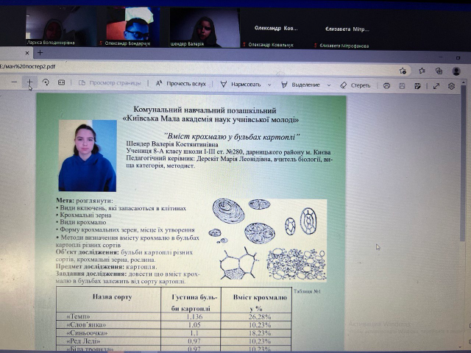Save the PDF file
The height and width of the screenshot is (353, 471).
pyautogui.click(x=402, y=86)
